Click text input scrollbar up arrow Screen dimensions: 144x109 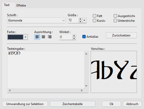click(86, 54)
